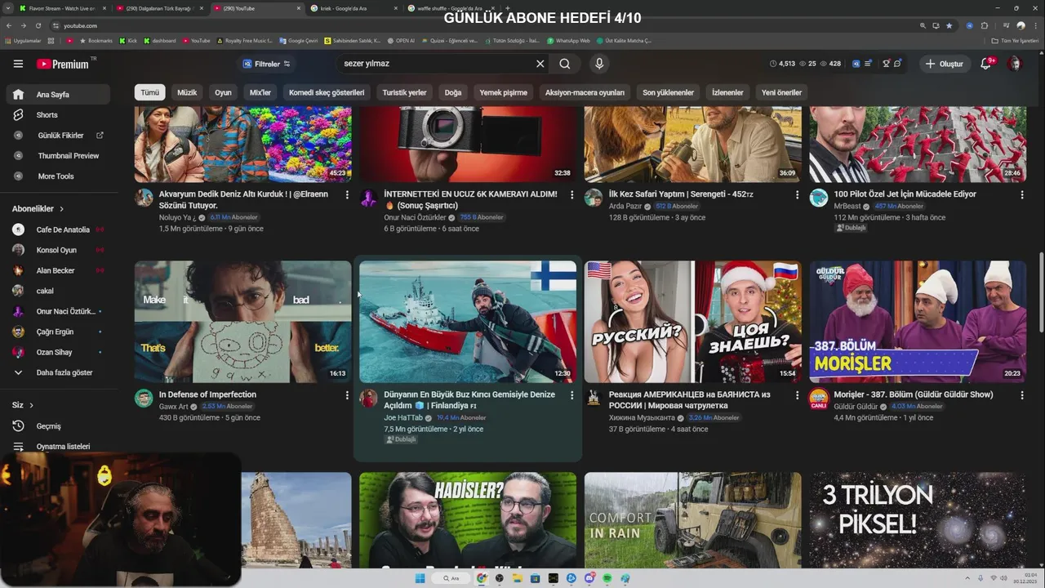The height and width of the screenshot is (588, 1045).
Task: Open the Çağrı Ergün subscription
Action: click(55, 332)
